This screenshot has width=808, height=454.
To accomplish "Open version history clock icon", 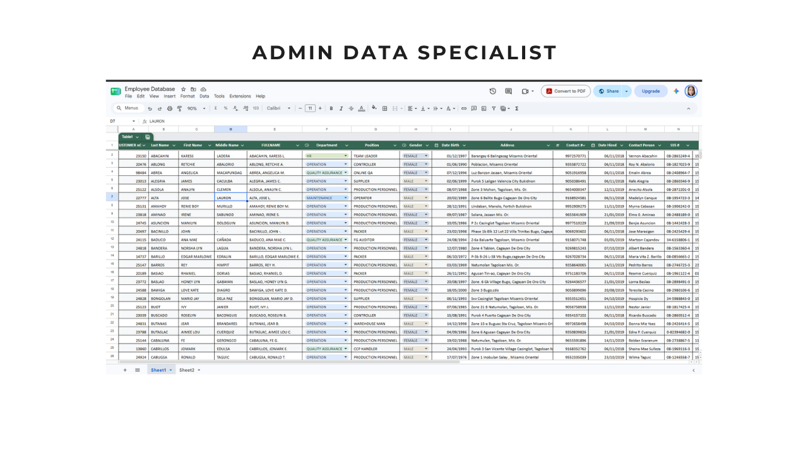I will click(493, 91).
